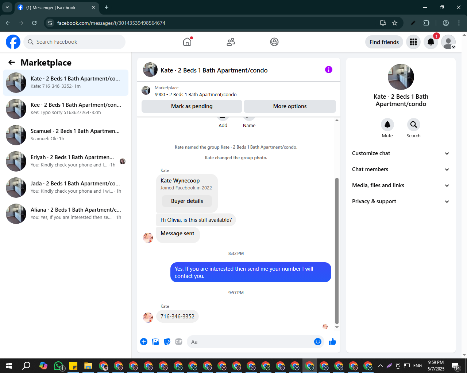Open emoji picker in message box

pos(318,342)
